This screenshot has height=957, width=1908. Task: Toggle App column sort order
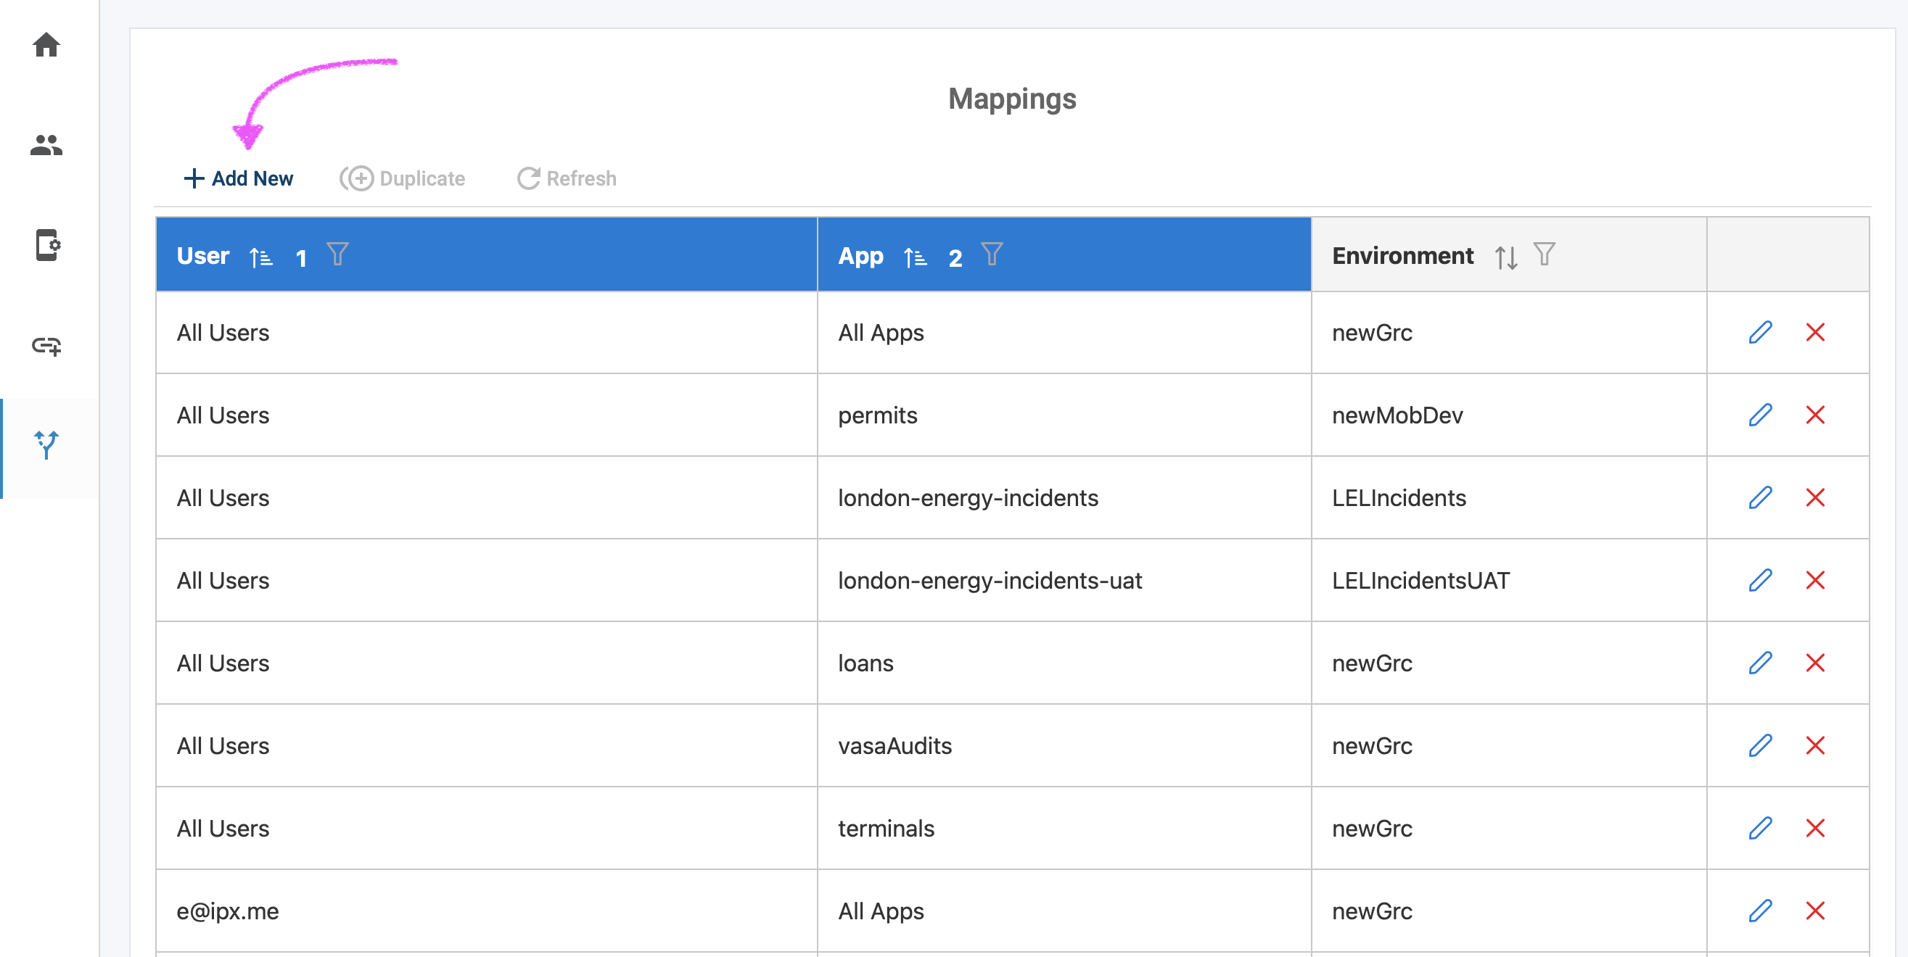[x=915, y=257]
